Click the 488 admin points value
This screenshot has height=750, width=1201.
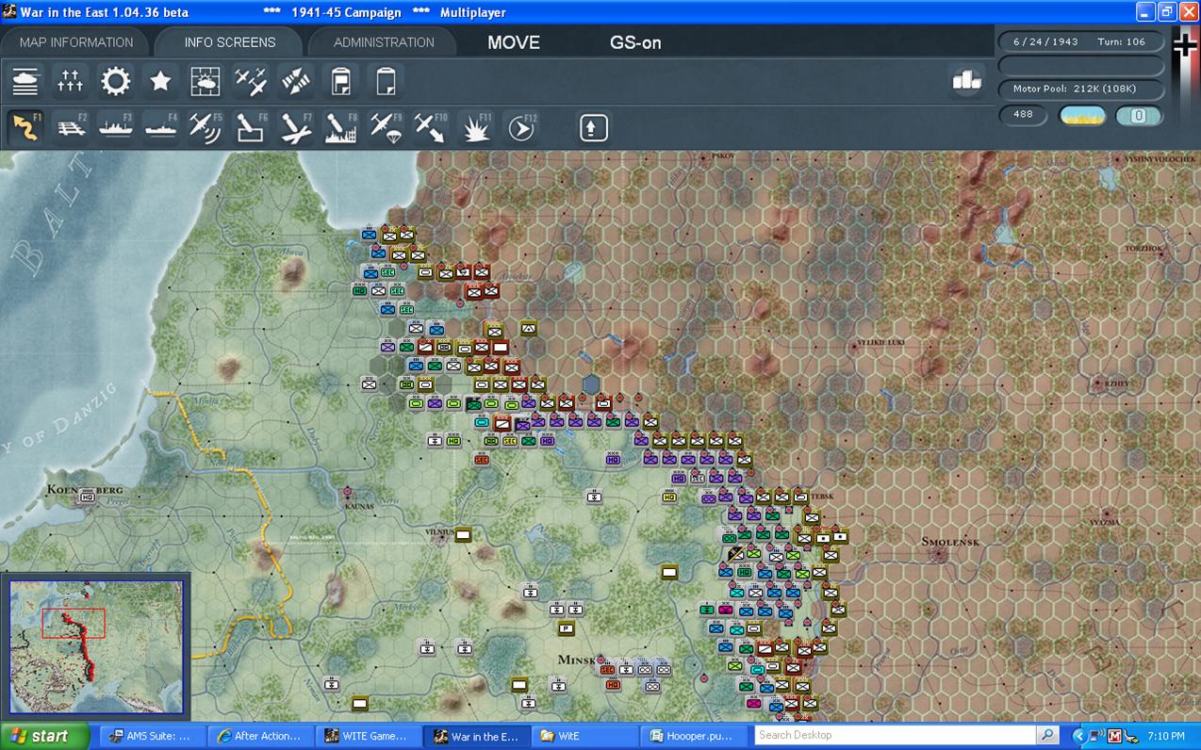pos(1024,115)
